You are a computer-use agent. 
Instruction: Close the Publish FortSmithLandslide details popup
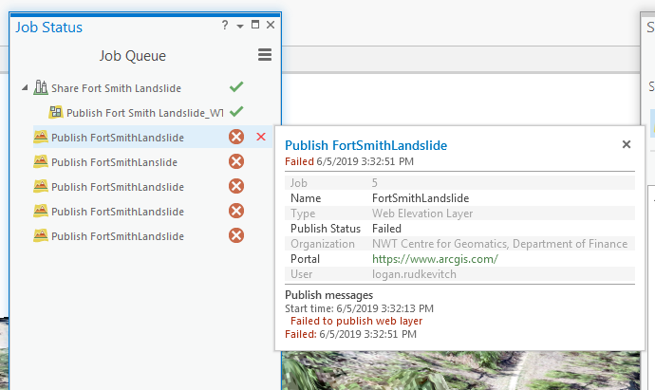627,144
